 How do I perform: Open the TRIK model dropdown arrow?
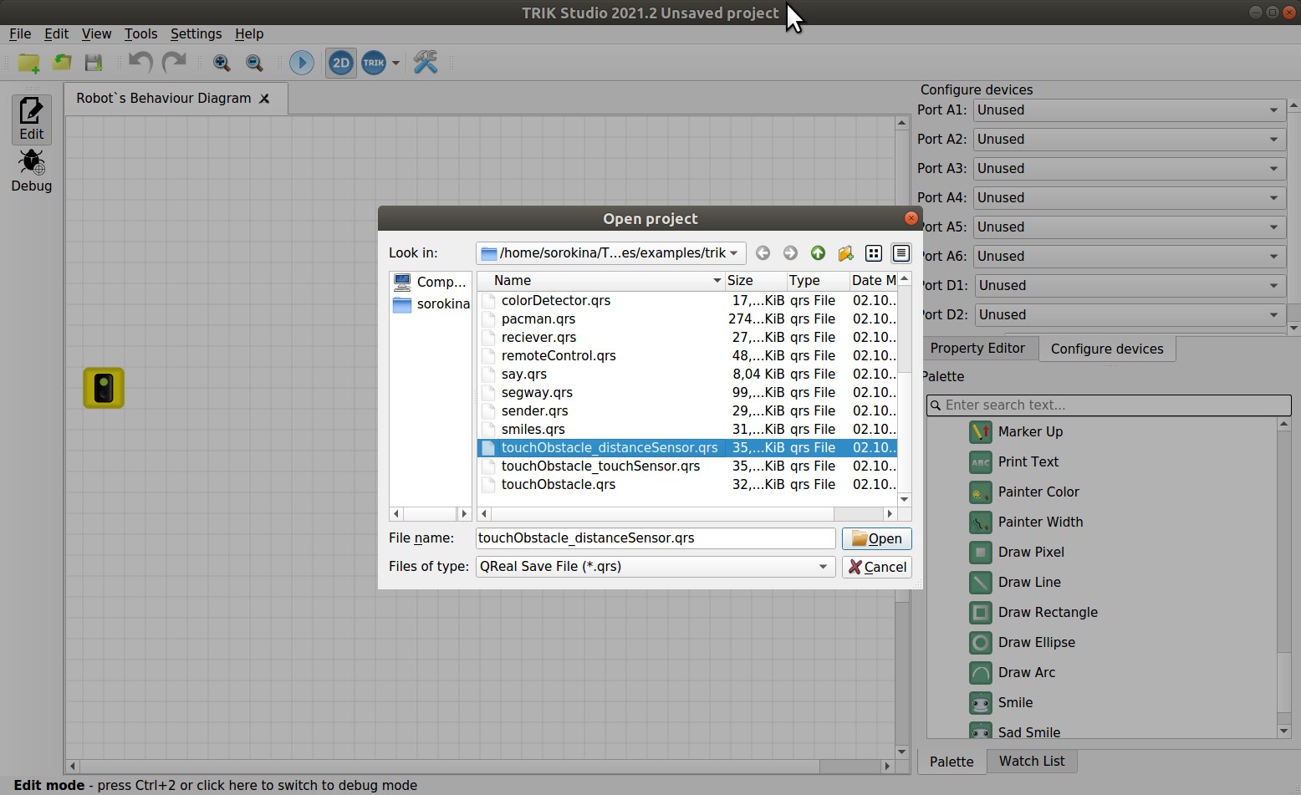[x=395, y=63]
